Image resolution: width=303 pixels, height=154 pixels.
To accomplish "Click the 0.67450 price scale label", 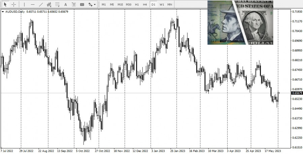I will tap(297, 70).
